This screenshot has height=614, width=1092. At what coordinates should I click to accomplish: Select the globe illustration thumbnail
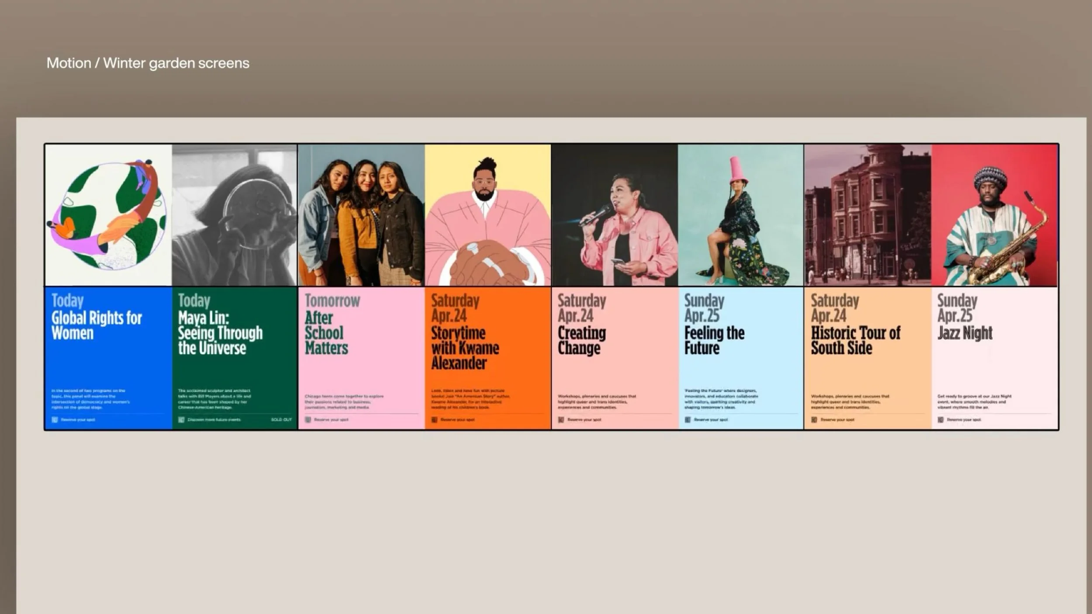pos(108,215)
